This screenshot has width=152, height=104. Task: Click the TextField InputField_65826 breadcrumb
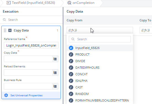[31, 3]
